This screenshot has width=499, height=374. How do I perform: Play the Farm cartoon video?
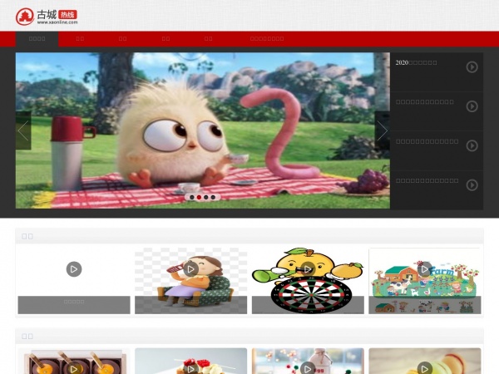pyautogui.click(x=424, y=269)
